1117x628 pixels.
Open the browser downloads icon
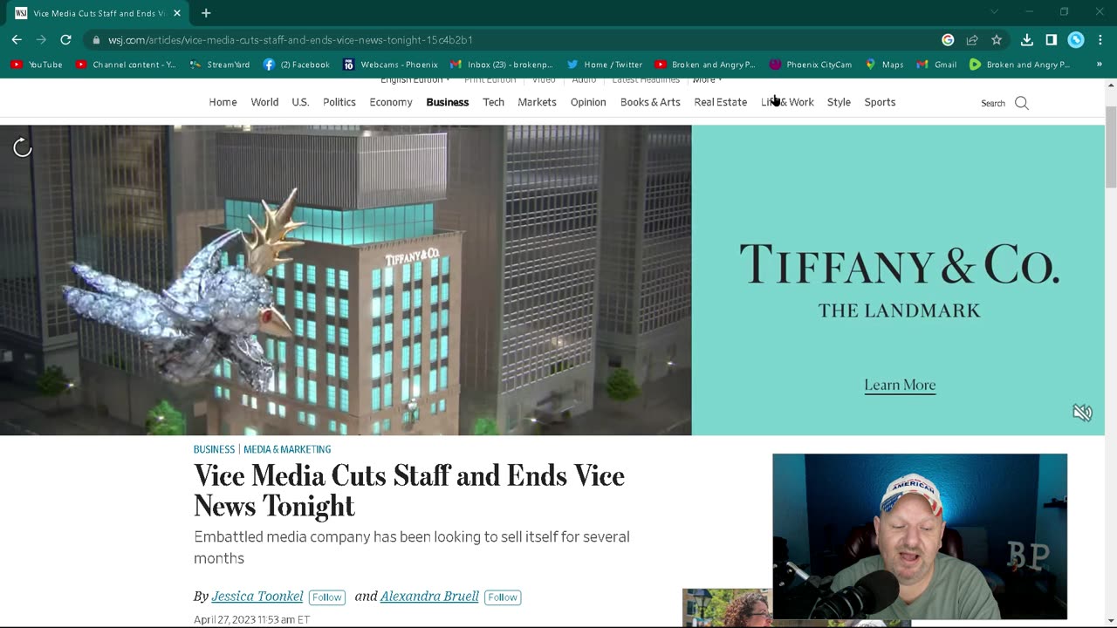click(1027, 40)
